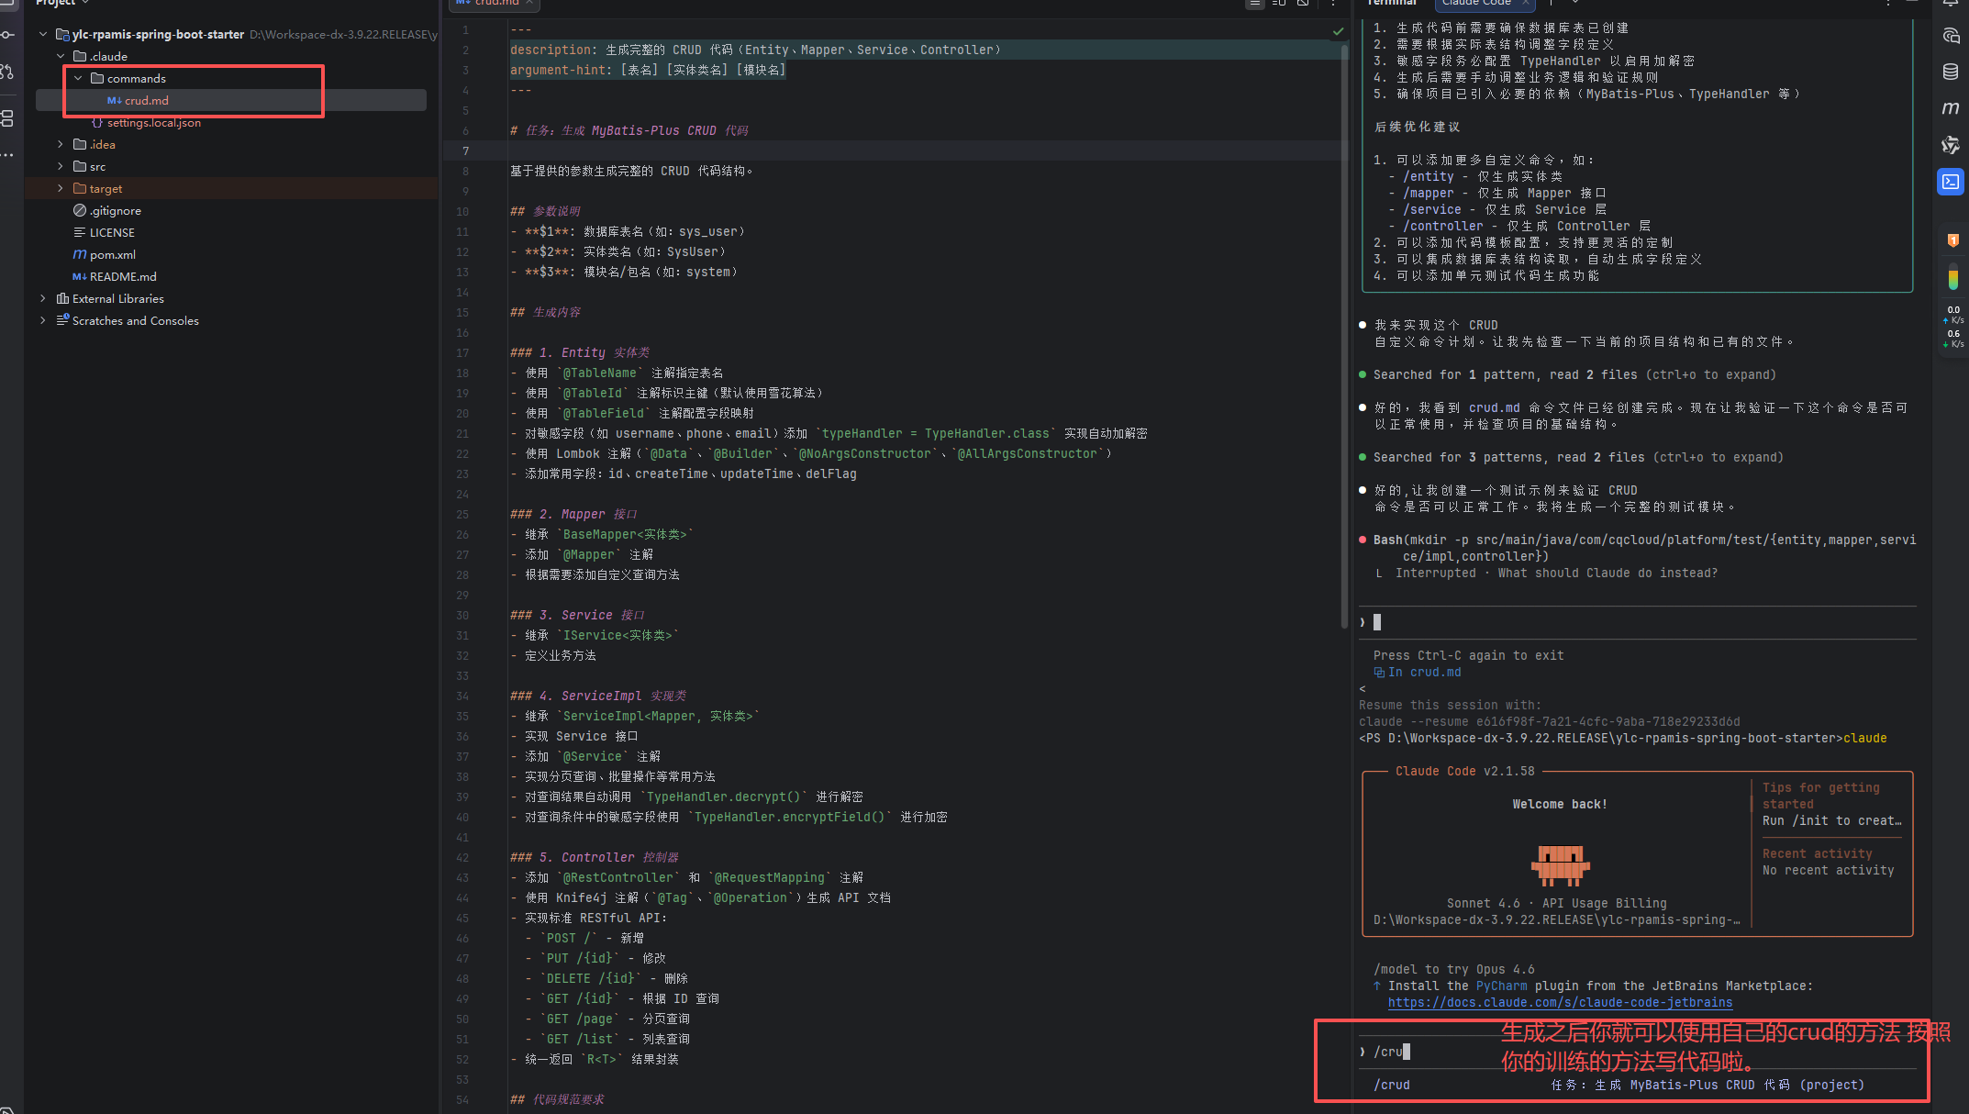The width and height of the screenshot is (1969, 1114).
Task: Collapse the commands folder
Action: (78, 78)
